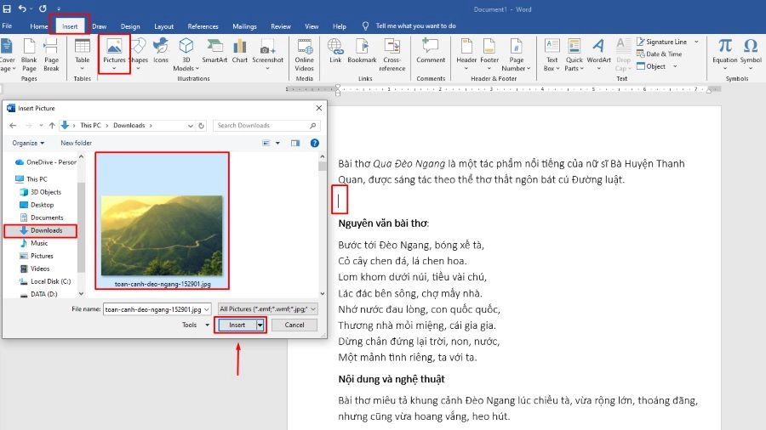Open the Organize dropdown menu
This screenshot has width=766, height=430.
pos(28,143)
